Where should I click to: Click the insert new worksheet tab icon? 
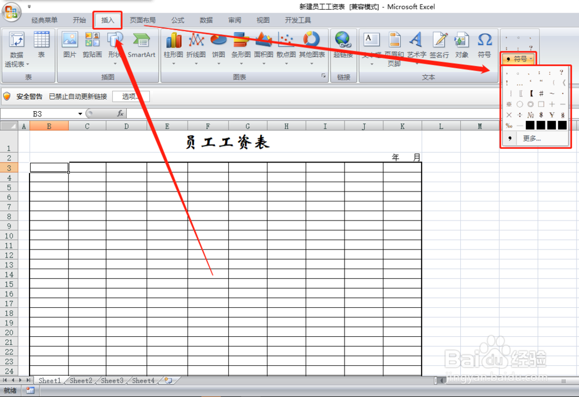click(x=168, y=380)
